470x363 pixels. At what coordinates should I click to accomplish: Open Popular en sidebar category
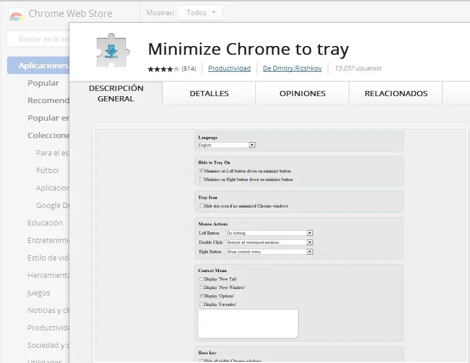[x=48, y=118]
